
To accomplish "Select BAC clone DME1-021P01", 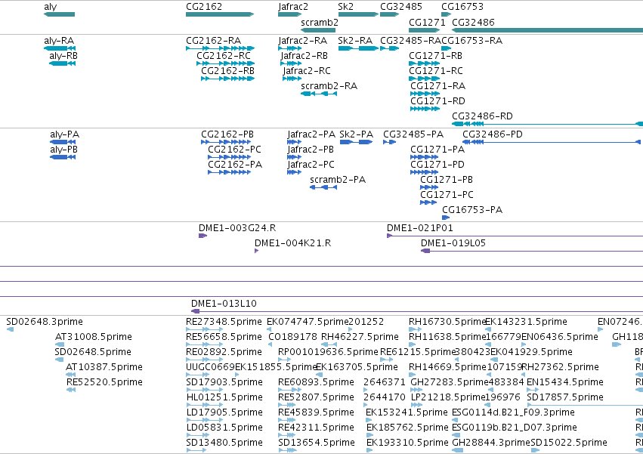I will point(419,228).
